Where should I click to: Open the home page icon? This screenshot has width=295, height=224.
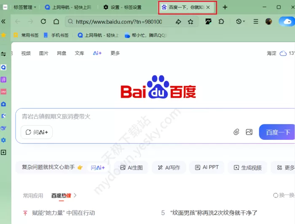coord(56,21)
